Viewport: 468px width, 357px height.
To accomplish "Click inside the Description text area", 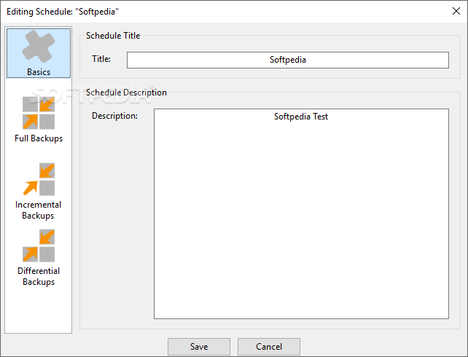I will coord(301,213).
